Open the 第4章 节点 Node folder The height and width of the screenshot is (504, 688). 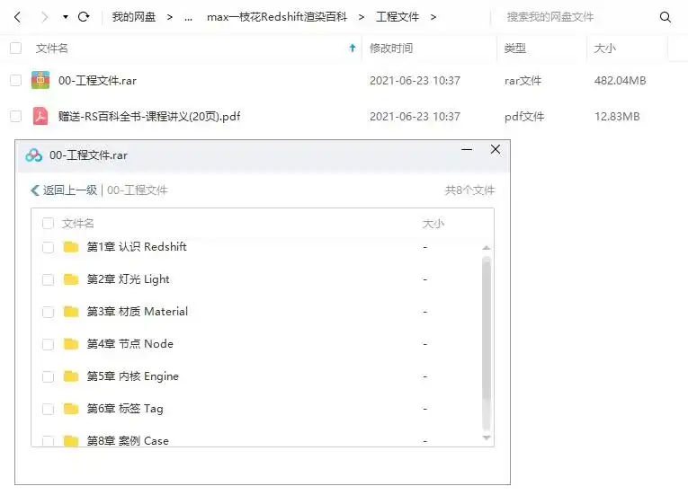coord(130,344)
